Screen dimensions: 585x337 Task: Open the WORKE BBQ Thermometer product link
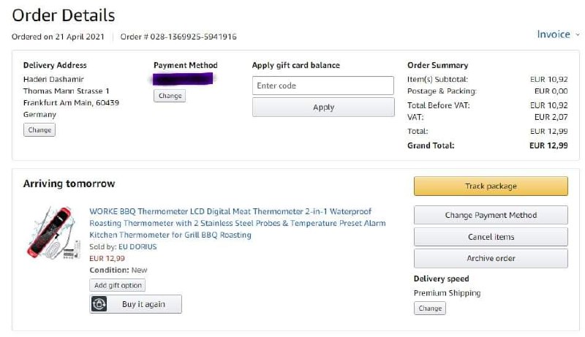[237, 223]
